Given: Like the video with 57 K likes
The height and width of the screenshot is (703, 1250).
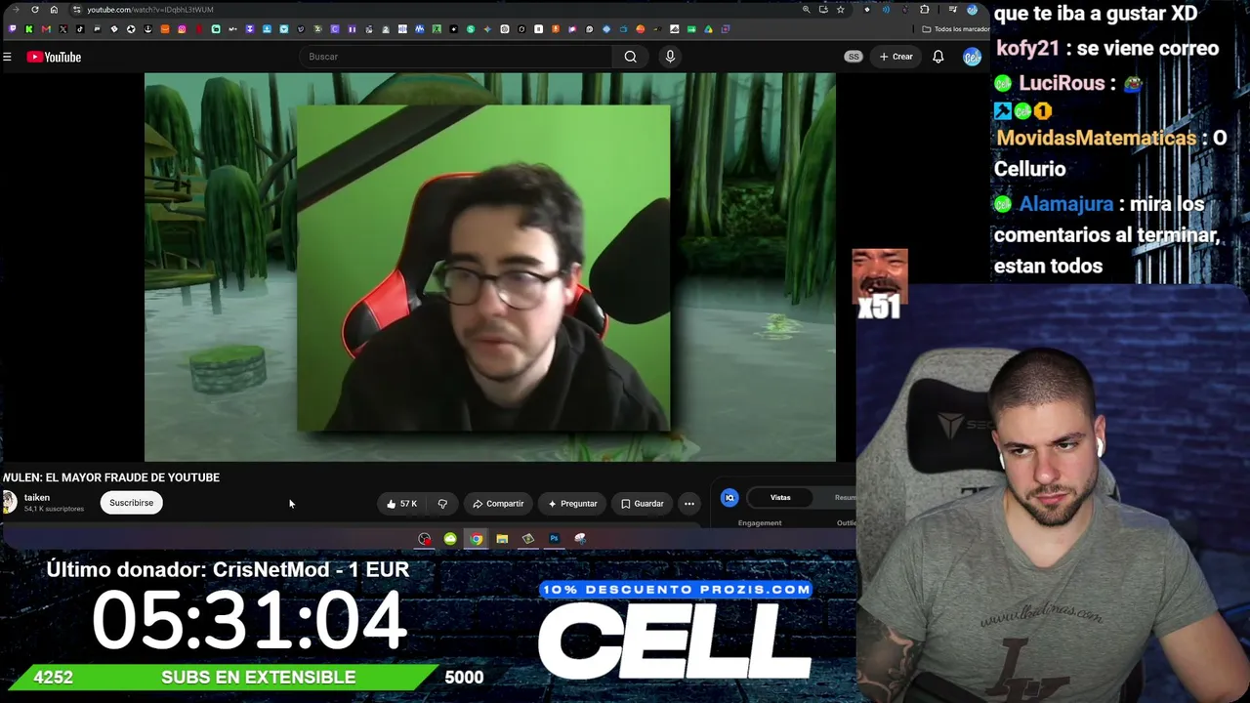Looking at the screenshot, I should 401,504.
